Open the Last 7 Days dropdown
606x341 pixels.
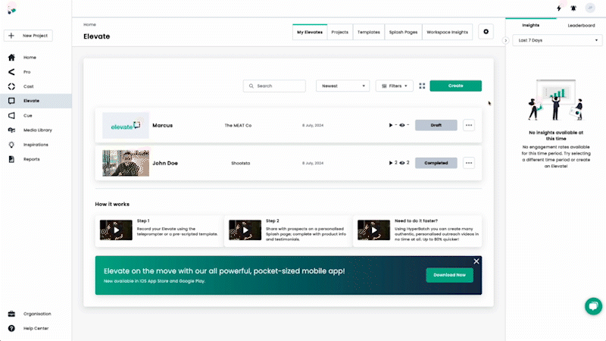pyautogui.click(x=556, y=40)
